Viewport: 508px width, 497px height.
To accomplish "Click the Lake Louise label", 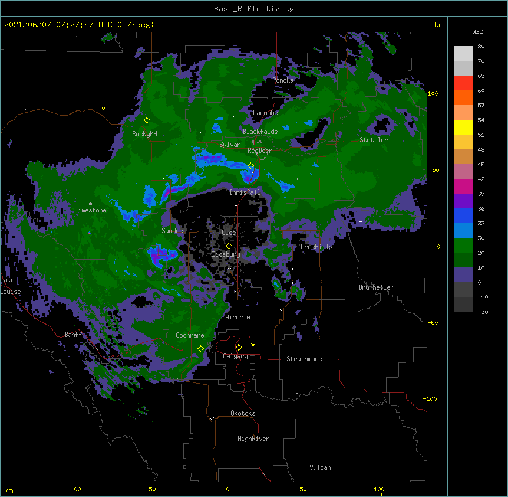I will (x=9, y=286).
